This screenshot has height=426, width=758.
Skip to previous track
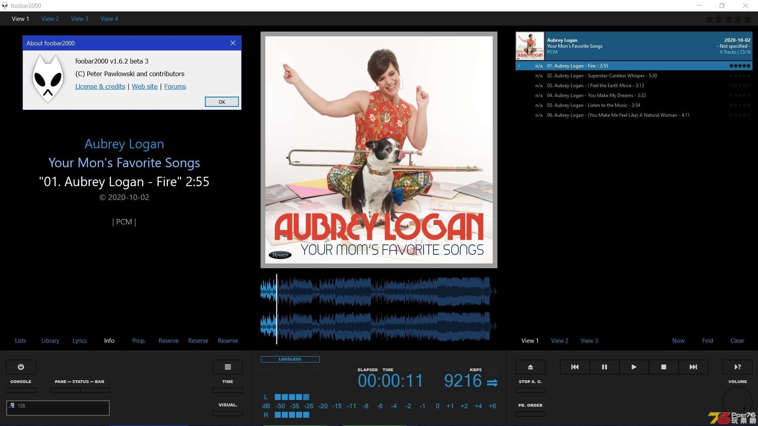pos(575,367)
